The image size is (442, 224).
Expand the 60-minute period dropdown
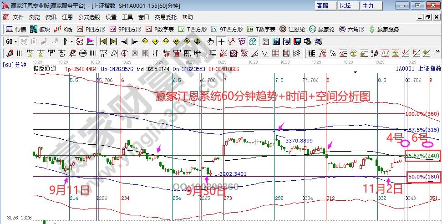point(15,41)
